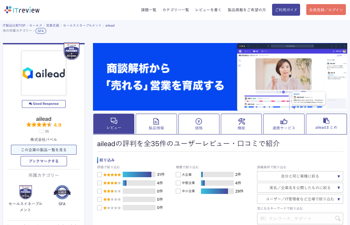Screen dimensions: 350x225
Task: Check the 中堅企業 filter checkbox
Action: pyautogui.click(x=178, y=183)
